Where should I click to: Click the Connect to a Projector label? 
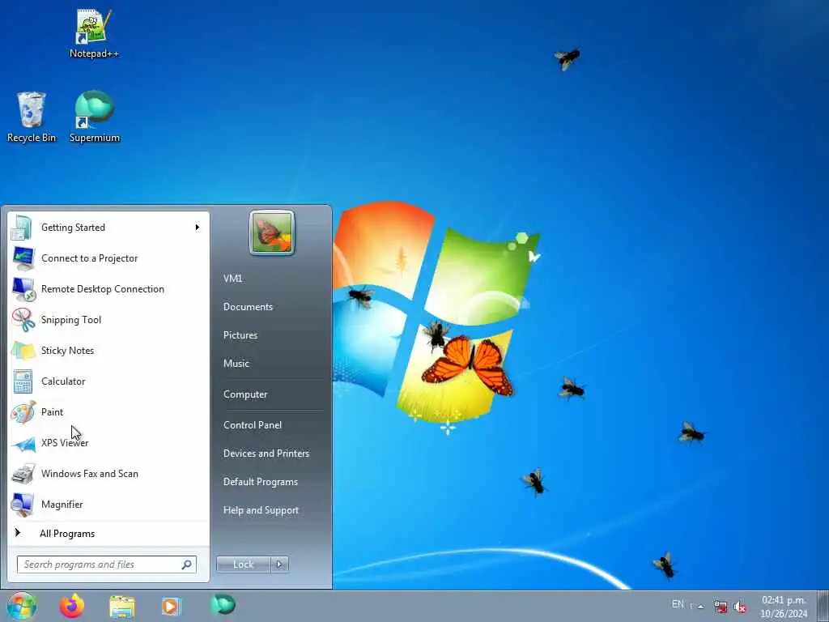coord(89,258)
